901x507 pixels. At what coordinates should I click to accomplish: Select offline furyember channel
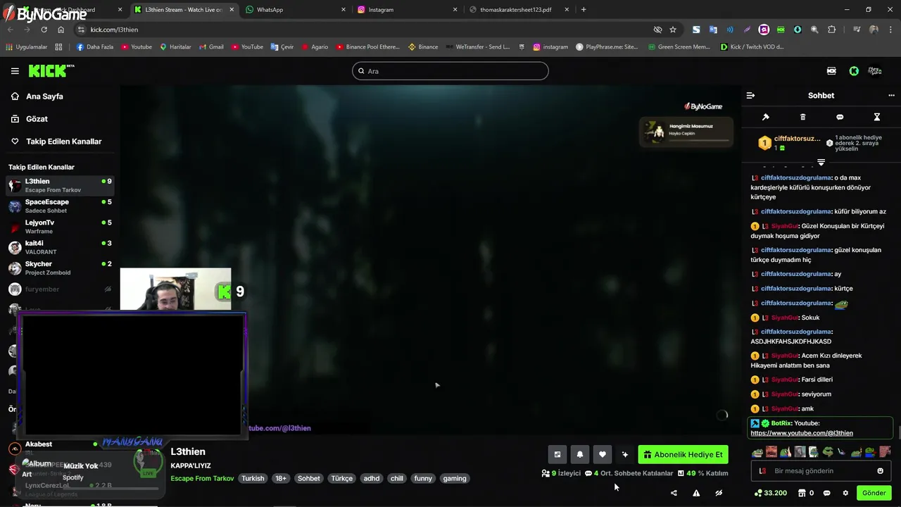60,289
